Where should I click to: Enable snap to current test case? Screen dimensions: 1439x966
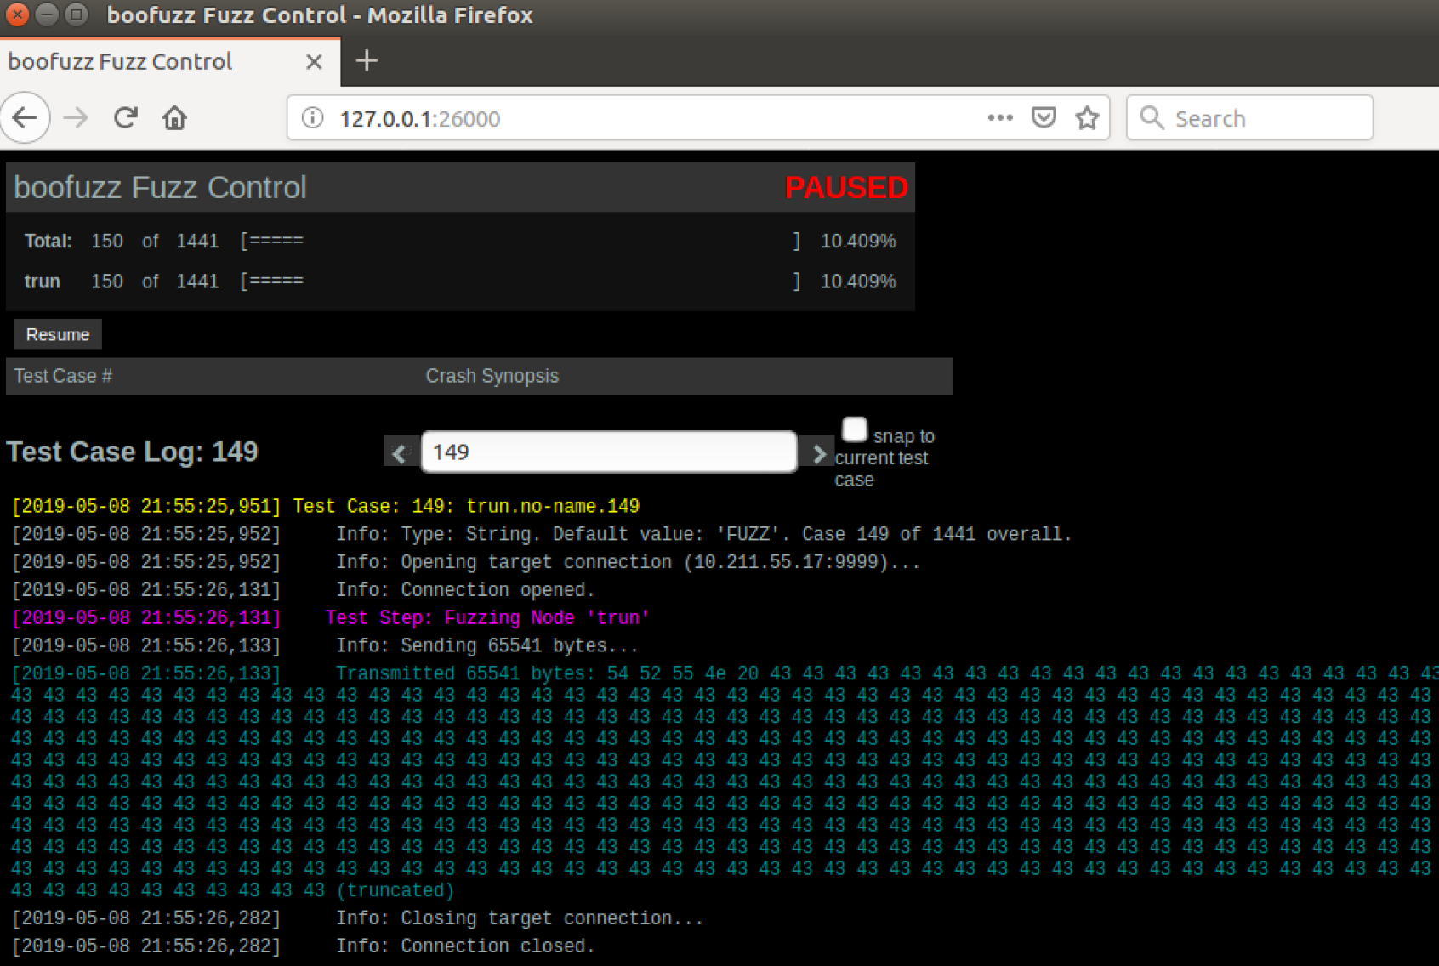(855, 429)
